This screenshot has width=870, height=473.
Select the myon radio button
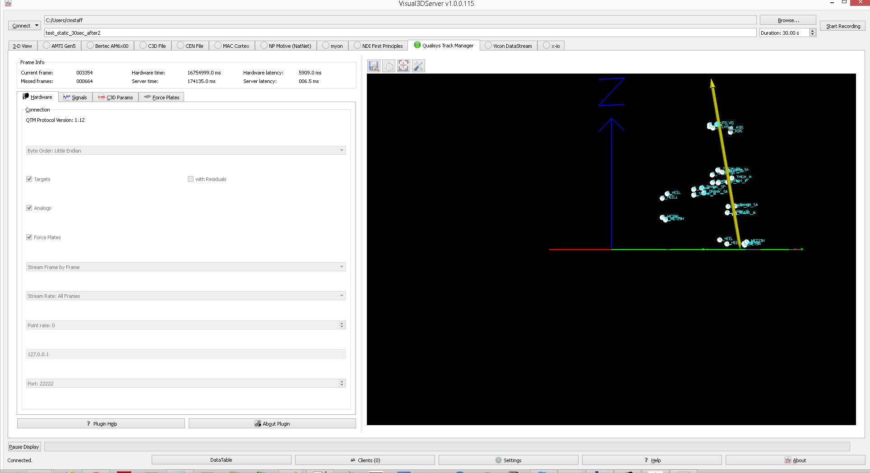click(x=326, y=45)
